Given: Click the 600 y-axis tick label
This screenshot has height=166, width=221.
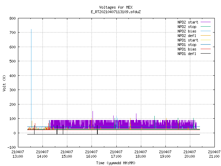Looking at the screenshot, I should click(x=12, y=47).
